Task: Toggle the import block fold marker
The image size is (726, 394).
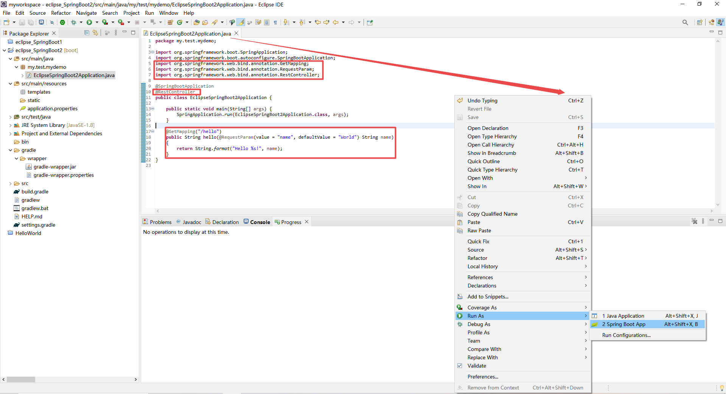Action: pyautogui.click(x=152, y=52)
